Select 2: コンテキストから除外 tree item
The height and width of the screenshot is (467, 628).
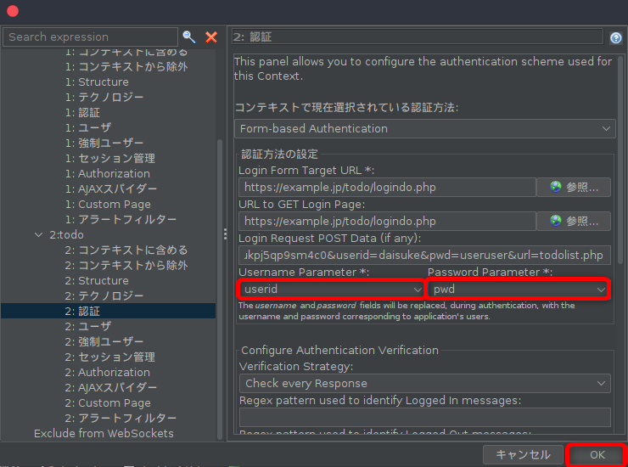pyautogui.click(x=126, y=266)
